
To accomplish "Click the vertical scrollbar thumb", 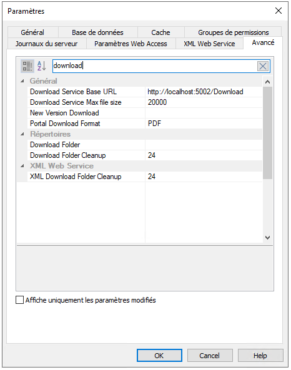I will (268, 133).
